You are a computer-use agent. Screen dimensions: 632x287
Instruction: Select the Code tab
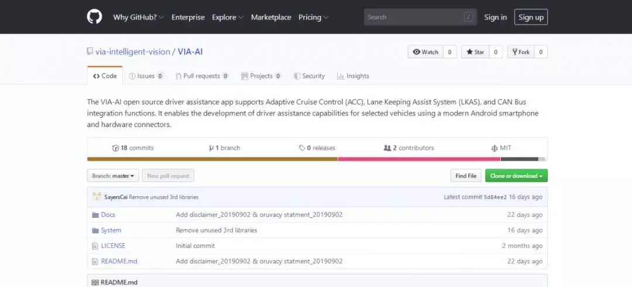point(105,76)
